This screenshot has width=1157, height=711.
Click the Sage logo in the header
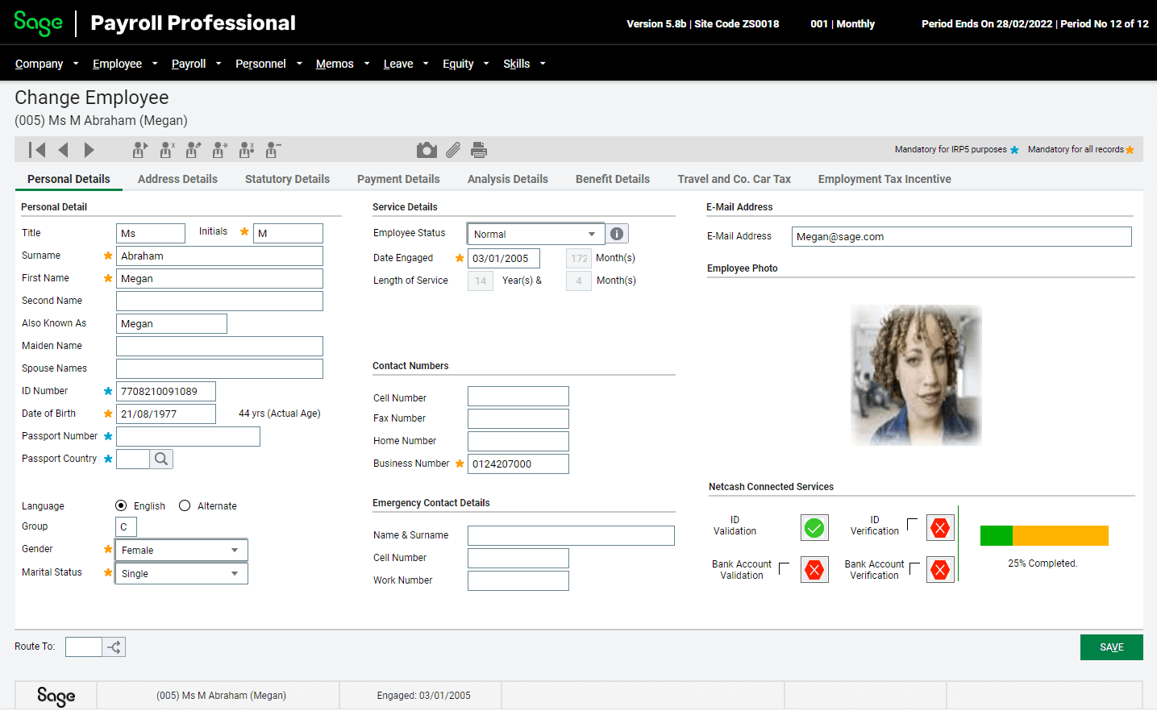click(38, 23)
